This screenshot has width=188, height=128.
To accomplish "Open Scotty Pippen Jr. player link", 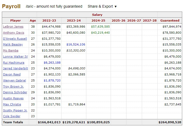I will coord(15,110).
